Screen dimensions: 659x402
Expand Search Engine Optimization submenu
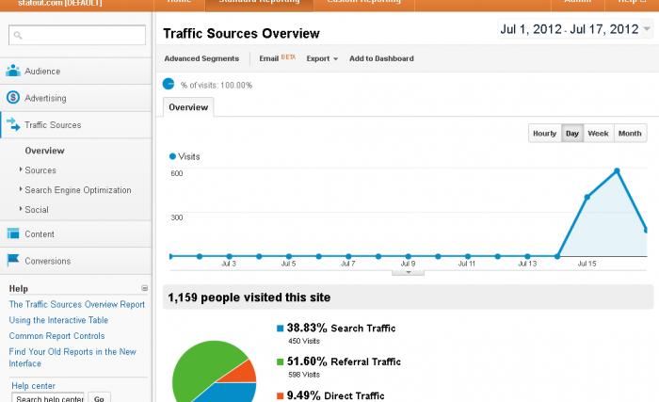coord(75,189)
